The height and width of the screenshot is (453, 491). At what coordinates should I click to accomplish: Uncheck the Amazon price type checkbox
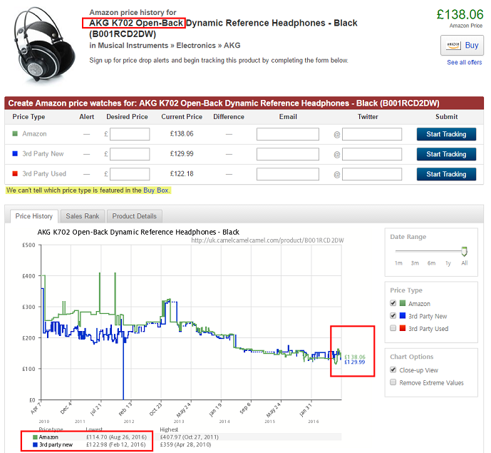coord(394,304)
